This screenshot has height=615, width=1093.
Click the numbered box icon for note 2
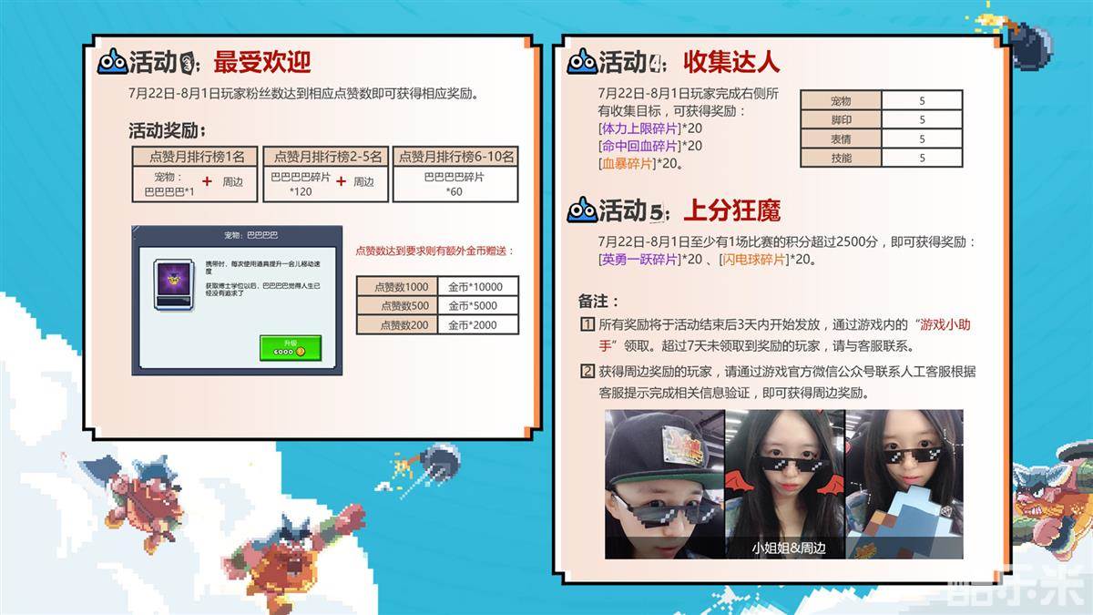point(587,372)
